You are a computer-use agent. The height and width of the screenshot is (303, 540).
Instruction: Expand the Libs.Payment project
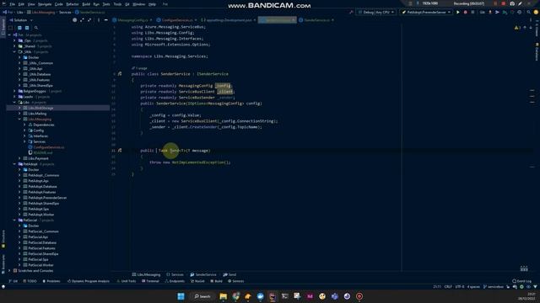19,158
